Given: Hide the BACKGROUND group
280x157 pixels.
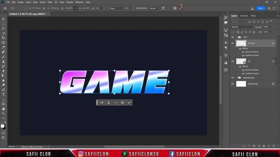Looking at the screenshot, I should click(x=232, y=78).
